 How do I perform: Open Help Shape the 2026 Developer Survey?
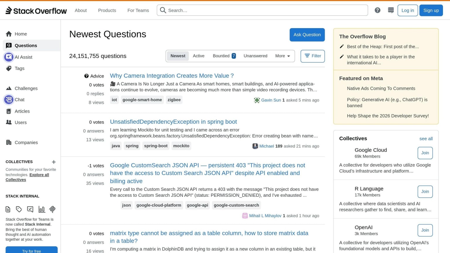(x=388, y=116)
